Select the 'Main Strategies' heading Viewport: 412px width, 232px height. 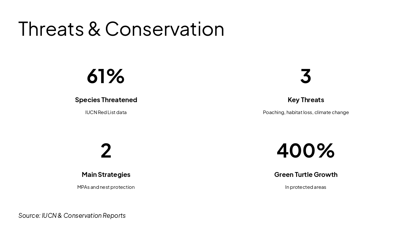[x=106, y=175]
